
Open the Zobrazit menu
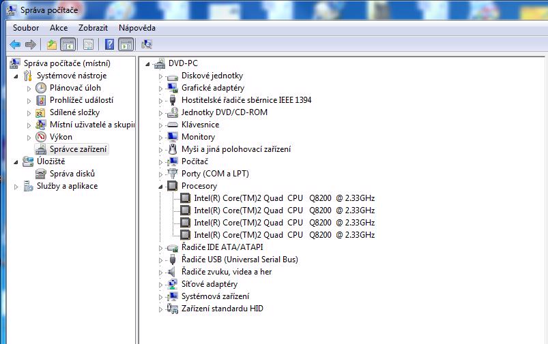[93, 28]
